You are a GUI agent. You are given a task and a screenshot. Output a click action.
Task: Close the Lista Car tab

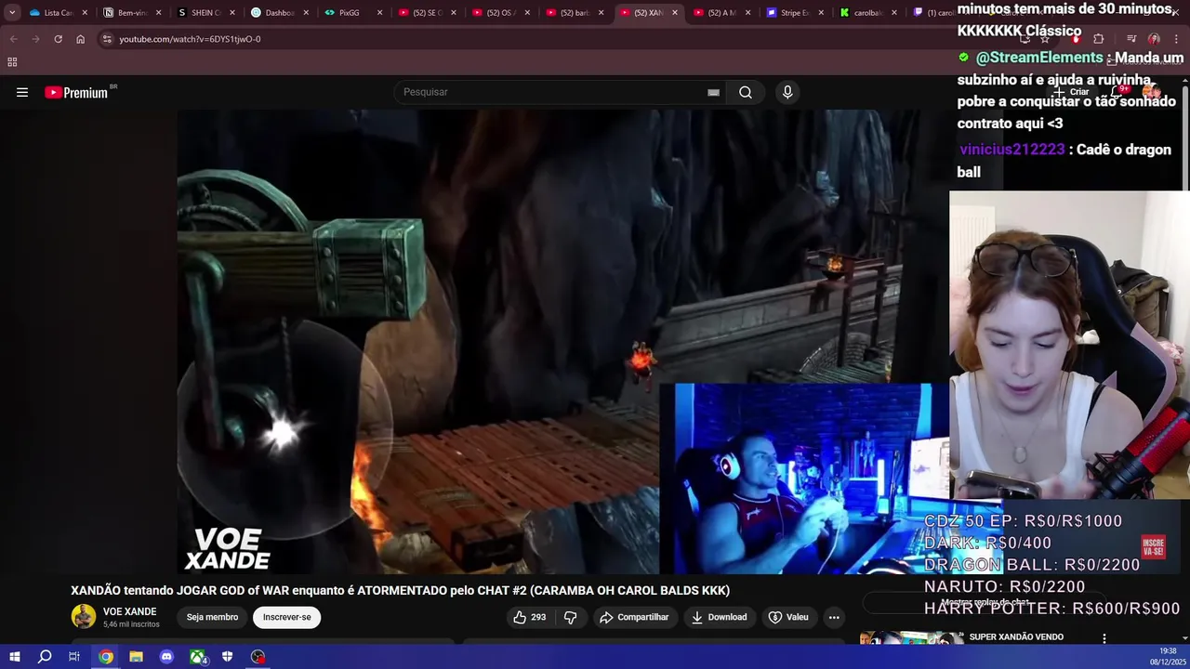click(x=85, y=13)
